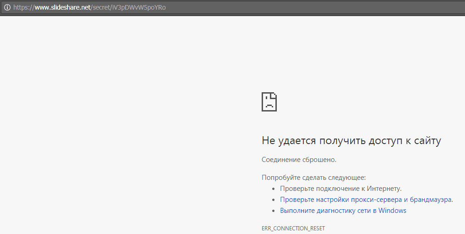
Task: Click the heading "Не удается получить доступ к сайту"
Action: click(351, 141)
